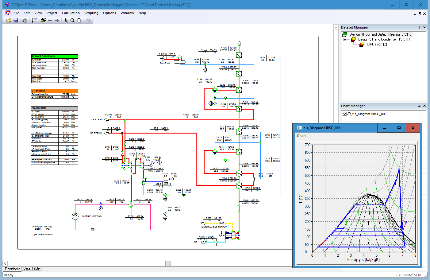Toggle the Chart Manager pin icon
The image size is (430, 280).
(x=419, y=106)
